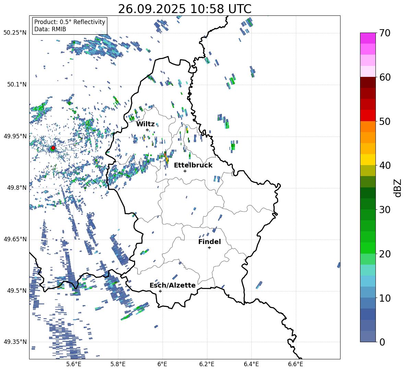This screenshot has height=371, width=406.
Task: Click the 6°E longitude label
Action: pos(162,364)
